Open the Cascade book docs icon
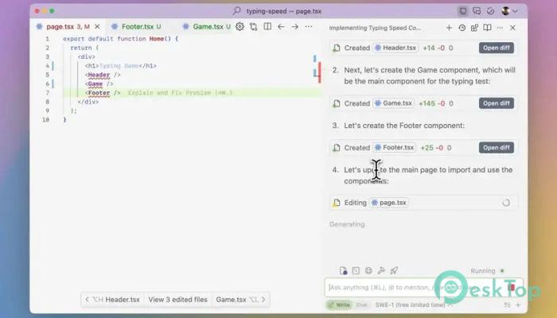 (x=487, y=28)
